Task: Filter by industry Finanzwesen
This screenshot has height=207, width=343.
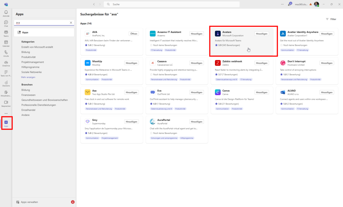Action: pyautogui.click(x=28, y=95)
